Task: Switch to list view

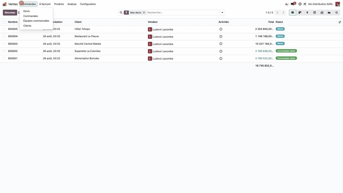Action: [x=292, y=13]
